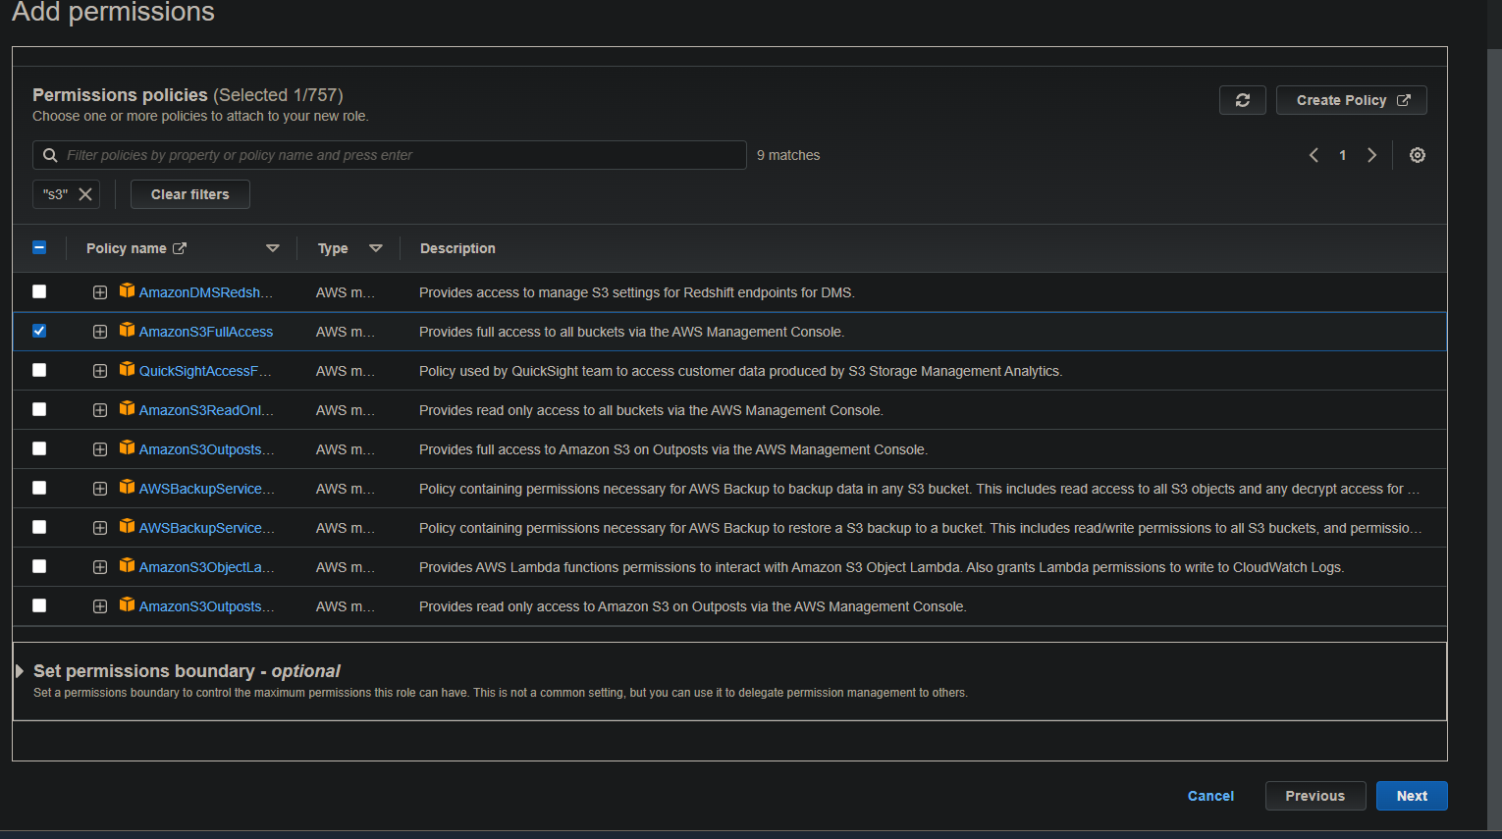Uncheck the AmazonS3FullAccess policy checkbox
The image size is (1502, 839).
(39, 331)
